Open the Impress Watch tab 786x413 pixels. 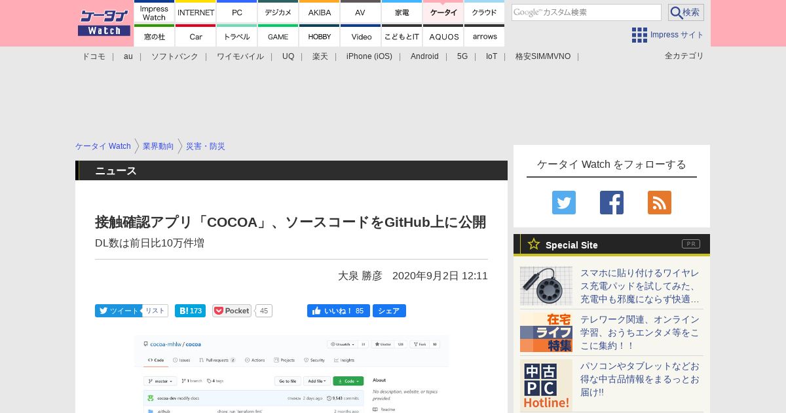click(x=155, y=12)
